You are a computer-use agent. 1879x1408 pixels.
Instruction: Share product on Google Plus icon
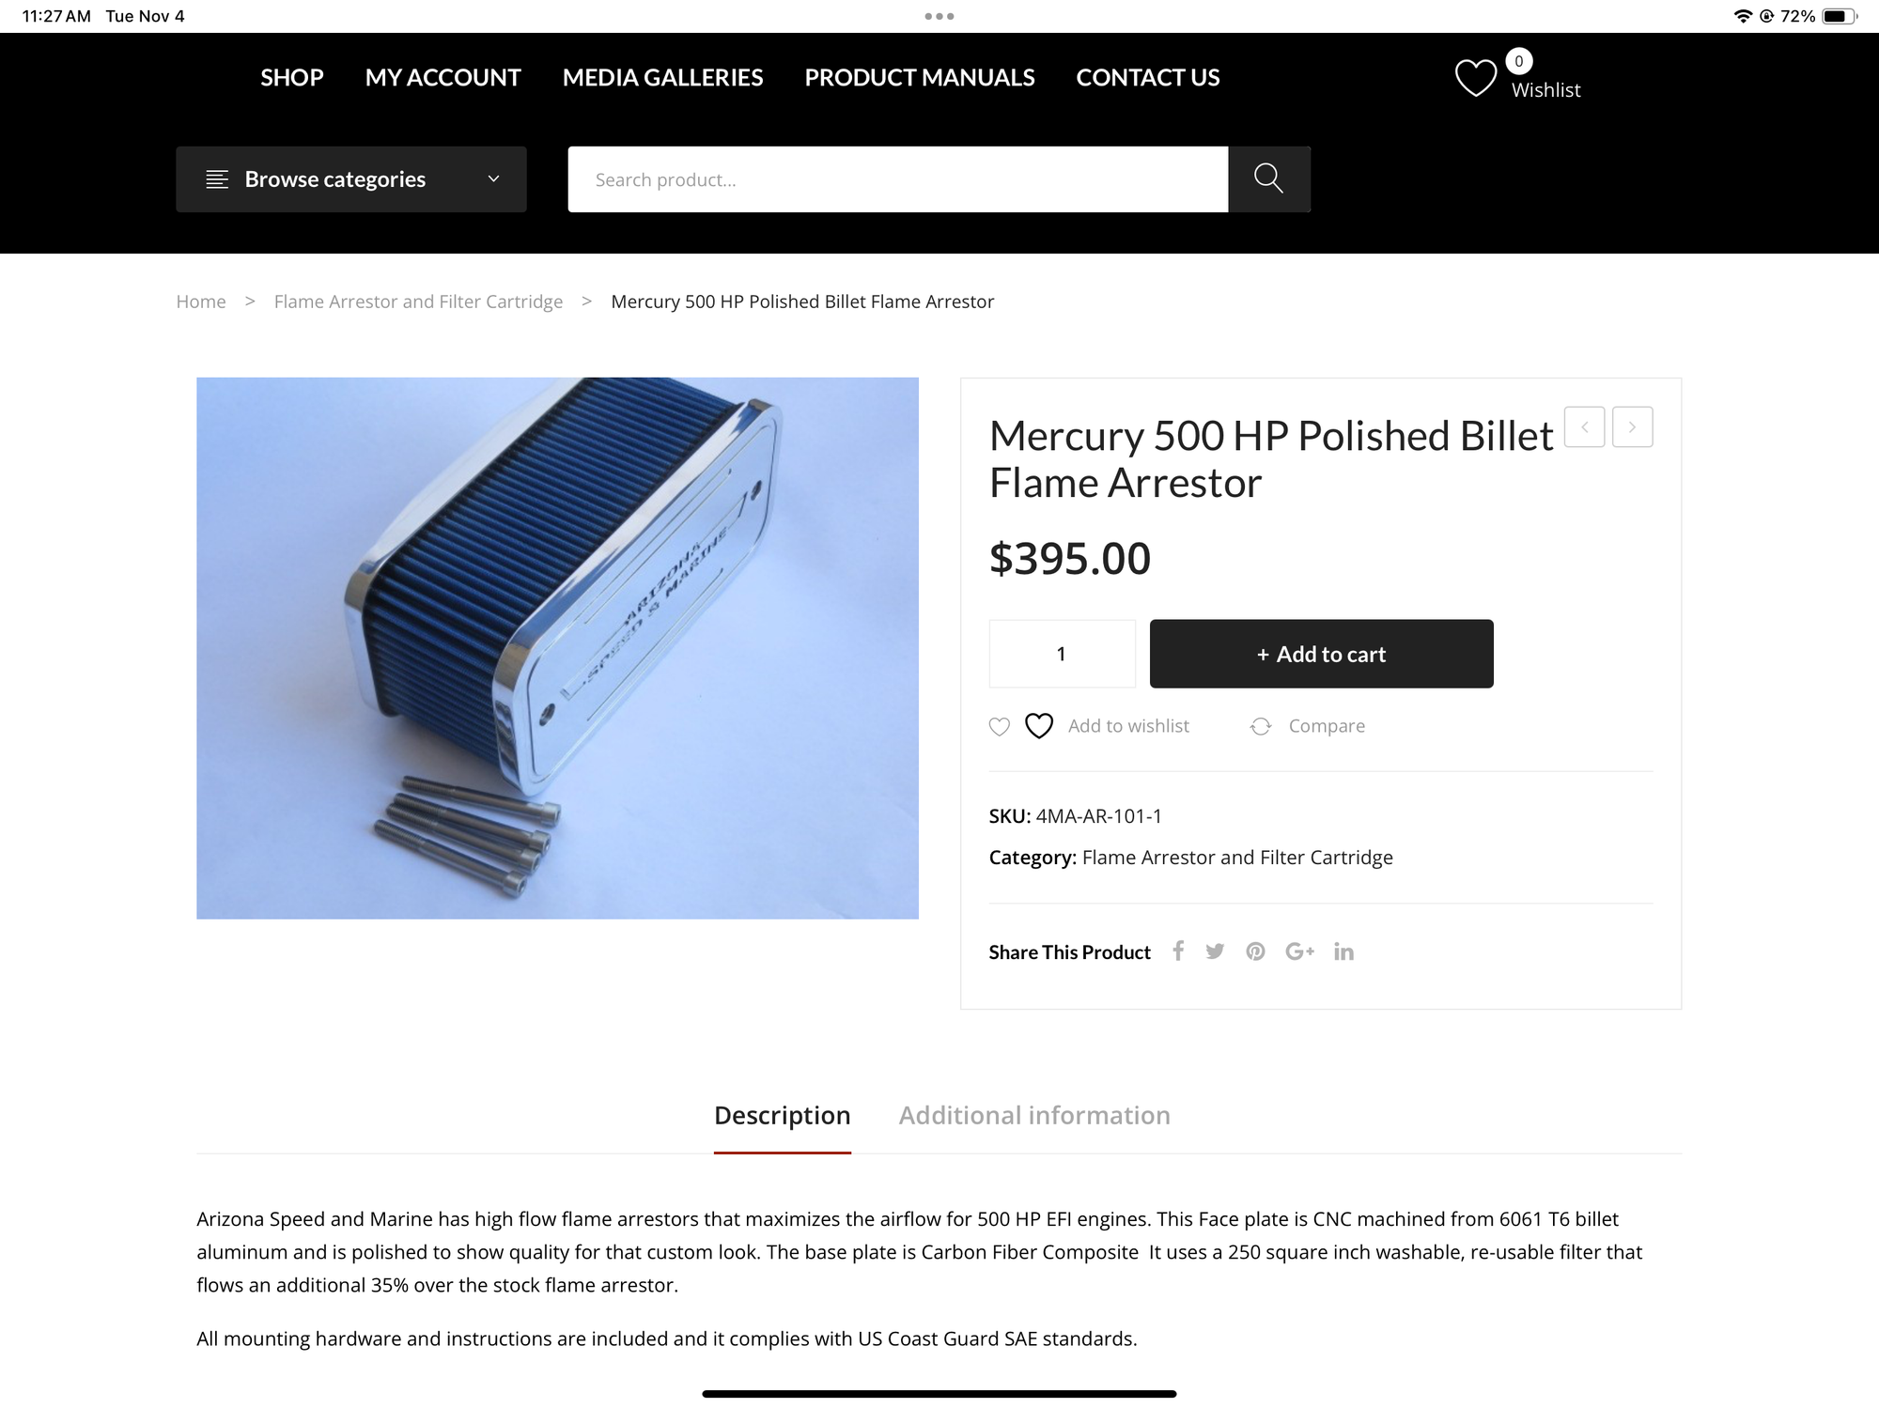1299,952
